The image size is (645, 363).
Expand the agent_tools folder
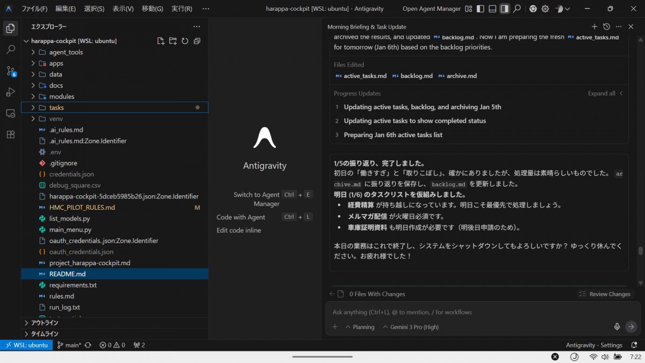coord(66,52)
